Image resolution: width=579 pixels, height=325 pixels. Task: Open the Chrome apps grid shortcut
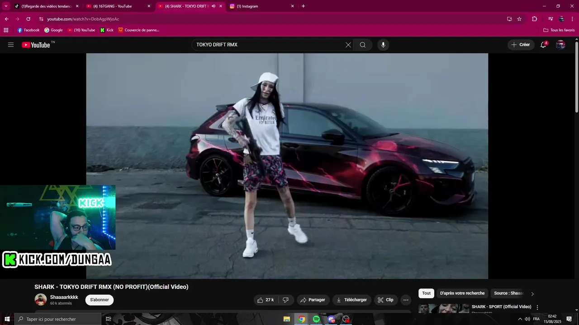pyautogui.click(x=6, y=30)
